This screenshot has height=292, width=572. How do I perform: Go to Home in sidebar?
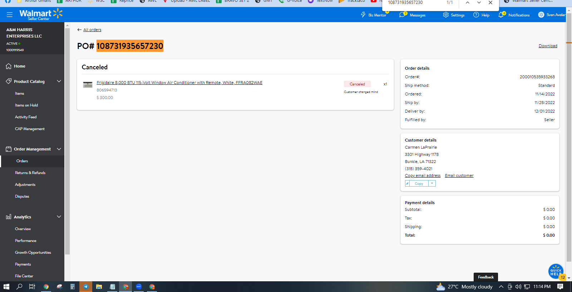pos(19,66)
